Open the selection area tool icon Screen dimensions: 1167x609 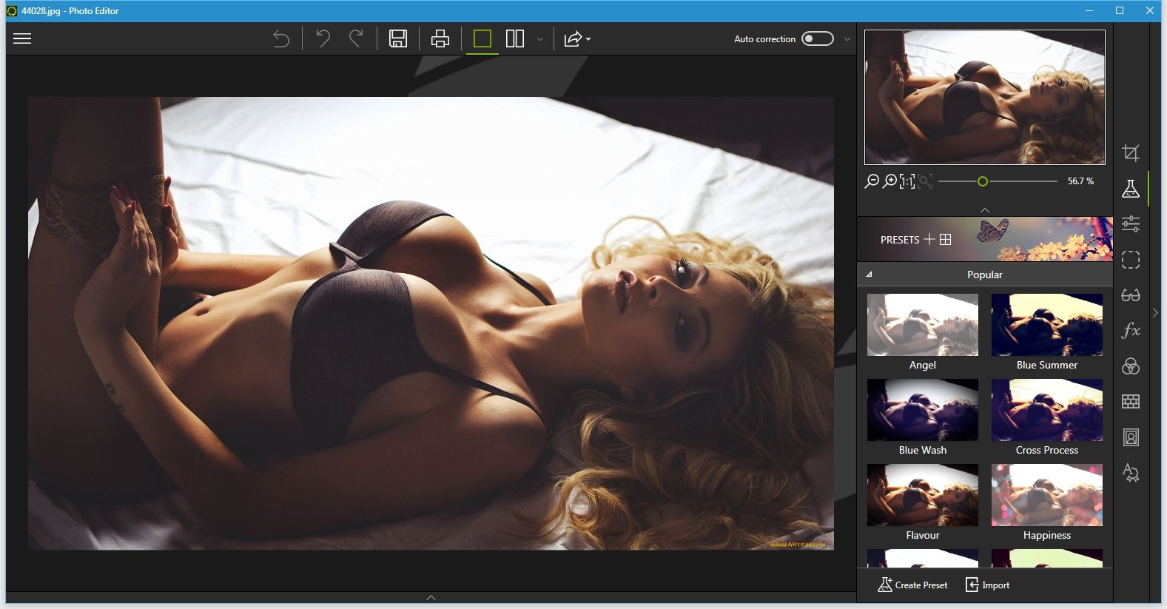(1131, 260)
